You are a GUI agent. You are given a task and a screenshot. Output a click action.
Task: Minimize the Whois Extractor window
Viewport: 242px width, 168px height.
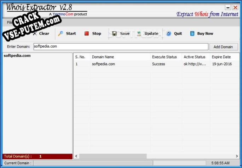tap(228, 7)
